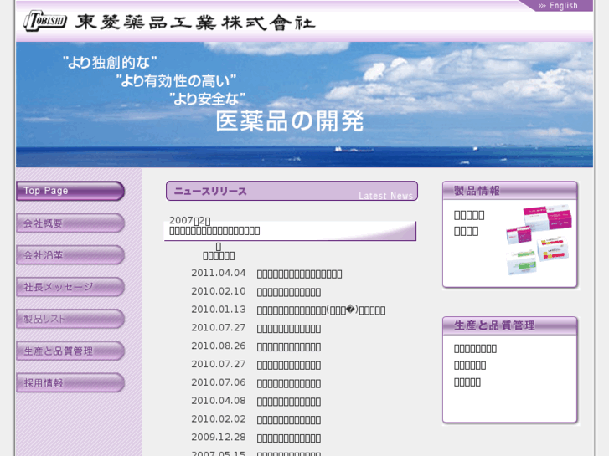This screenshot has height=456, width=609.
Task: Click the ニュースリリース Latest News header
Action: (x=292, y=191)
